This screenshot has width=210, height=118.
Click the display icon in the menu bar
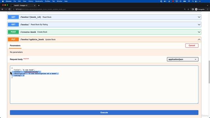[177, 1]
